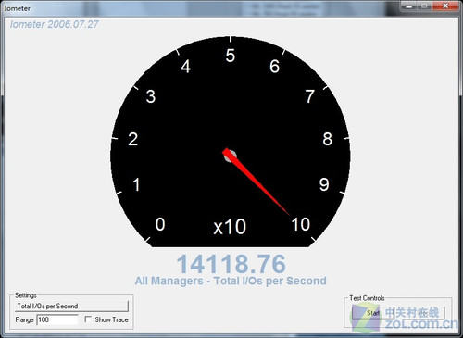Minimize the Iometer window
This screenshot has width=463, height=338.
409,6
